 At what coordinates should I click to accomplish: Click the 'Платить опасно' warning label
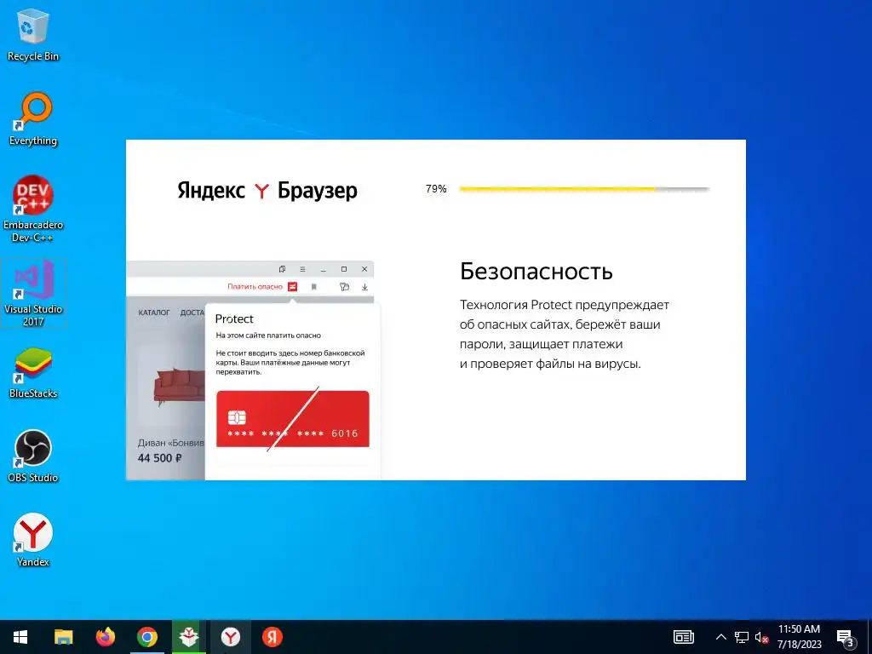click(x=255, y=286)
